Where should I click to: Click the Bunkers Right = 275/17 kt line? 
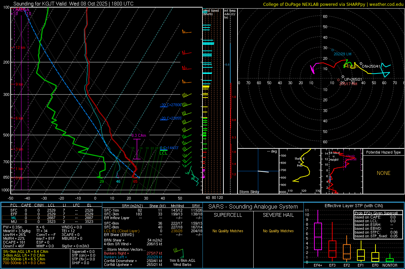(x=133, y=253)
